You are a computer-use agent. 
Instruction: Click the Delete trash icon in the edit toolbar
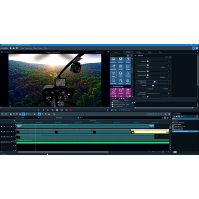pyautogui.click(x=11, y=114)
